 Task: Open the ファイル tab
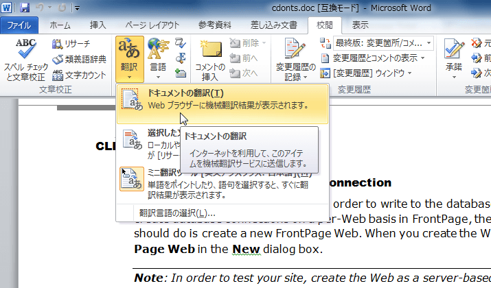pyautogui.click(x=19, y=25)
